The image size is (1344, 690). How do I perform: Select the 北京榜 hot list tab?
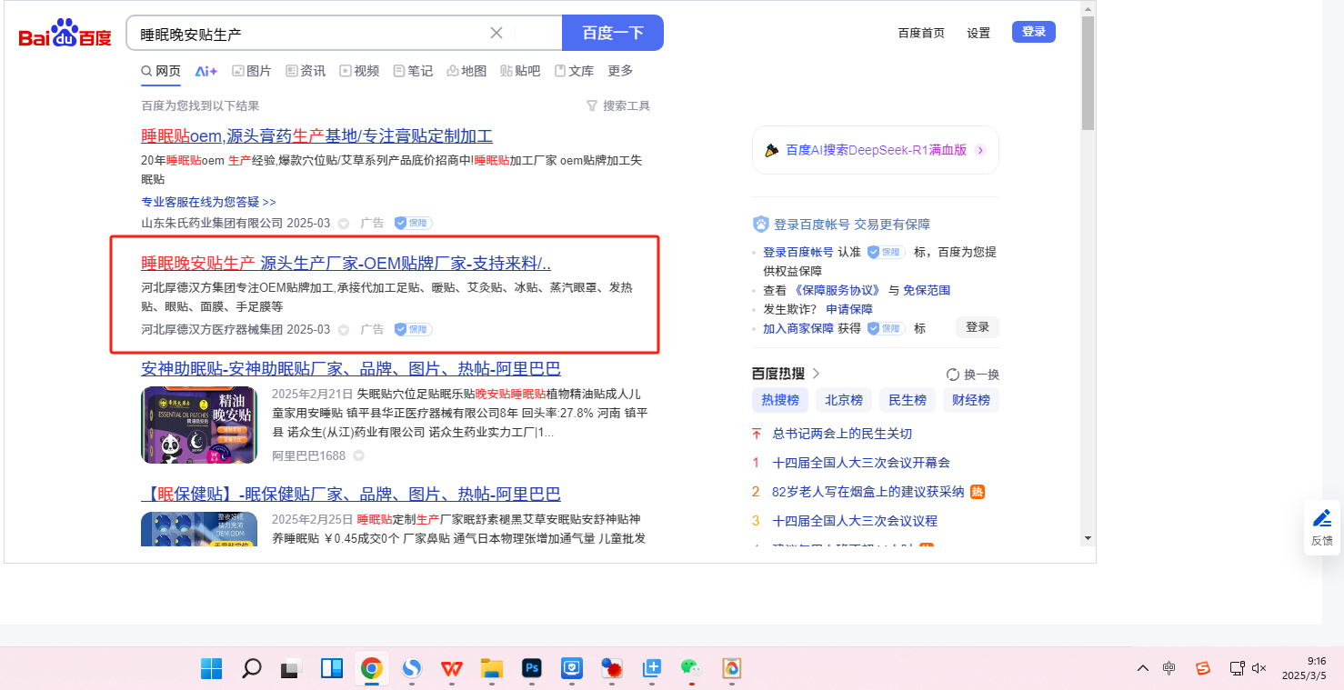point(844,400)
